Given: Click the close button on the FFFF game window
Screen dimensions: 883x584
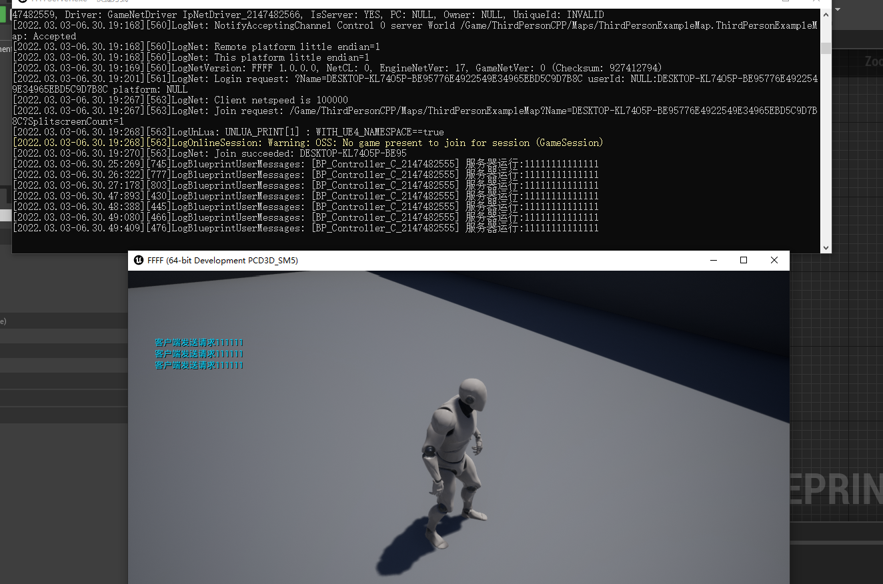Looking at the screenshot, I should coord(774,260).
